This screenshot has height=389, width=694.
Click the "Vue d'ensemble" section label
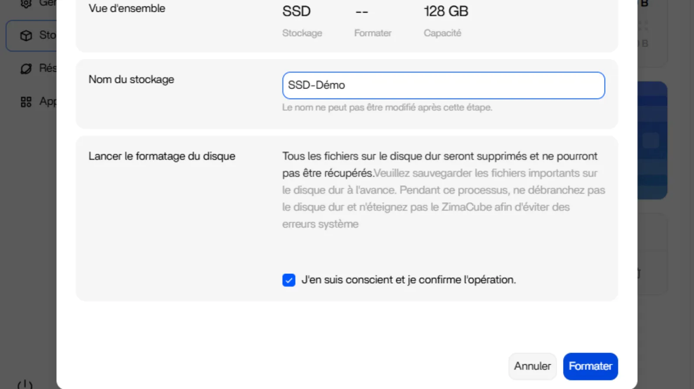(127, 8)
